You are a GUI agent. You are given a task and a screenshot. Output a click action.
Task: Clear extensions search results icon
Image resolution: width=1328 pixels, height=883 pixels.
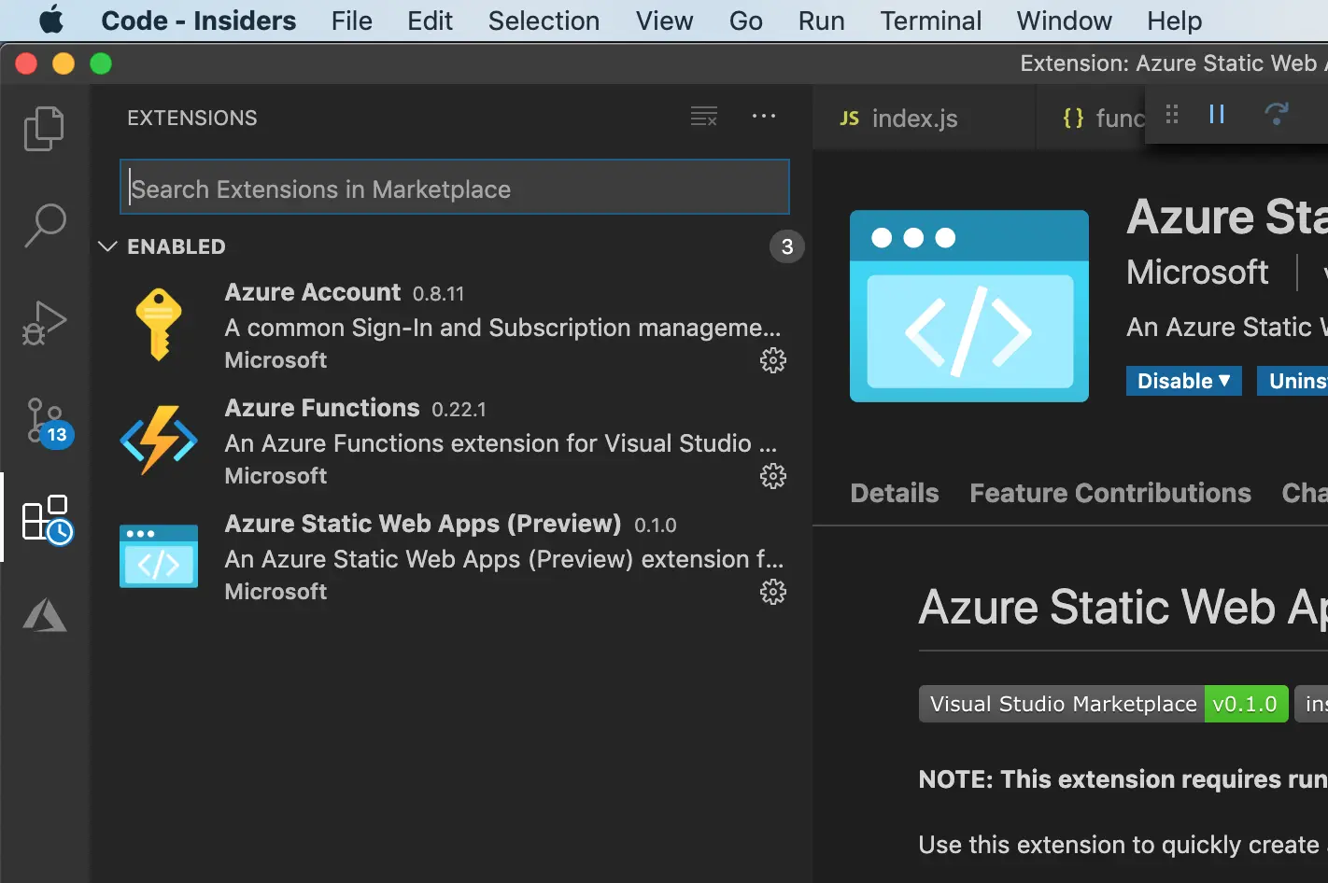(x=703, y=117)
